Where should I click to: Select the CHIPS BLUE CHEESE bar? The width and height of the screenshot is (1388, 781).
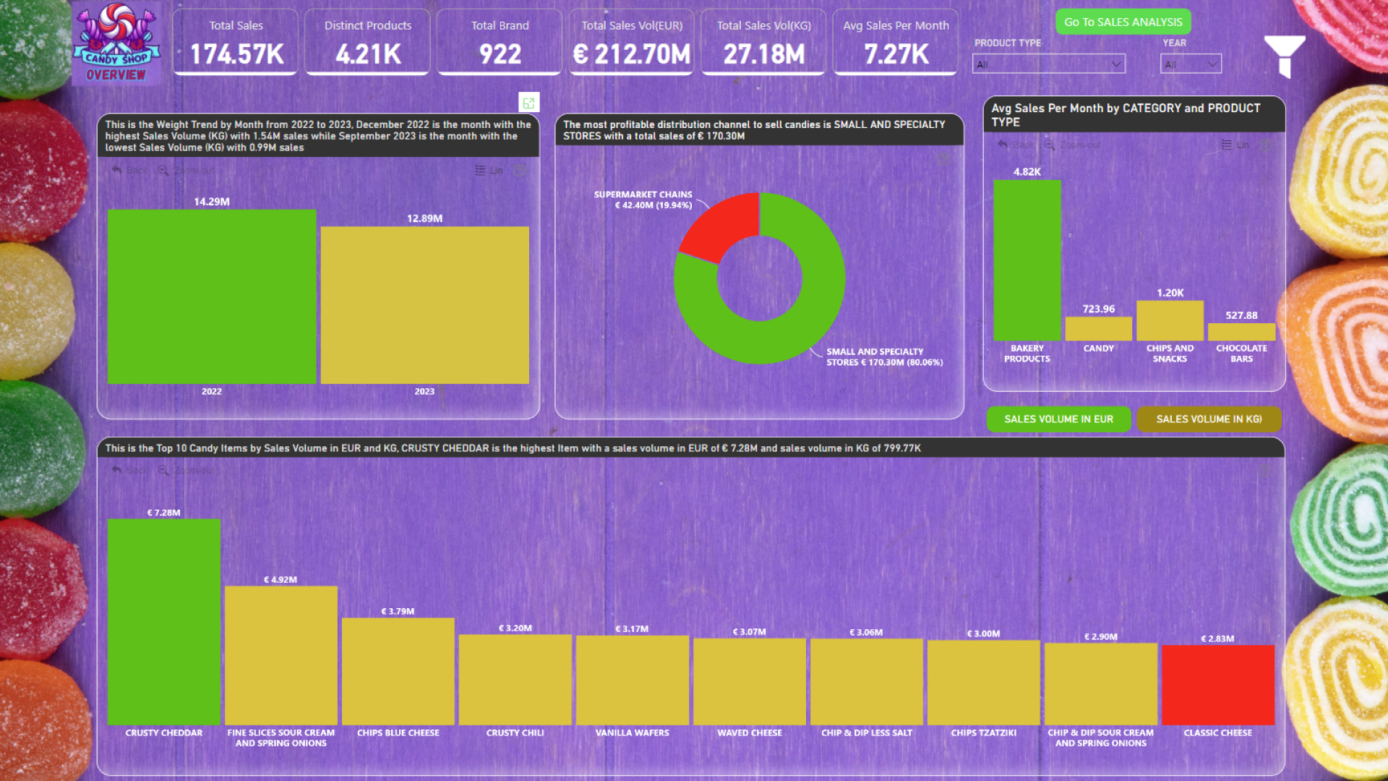point(398,671)
